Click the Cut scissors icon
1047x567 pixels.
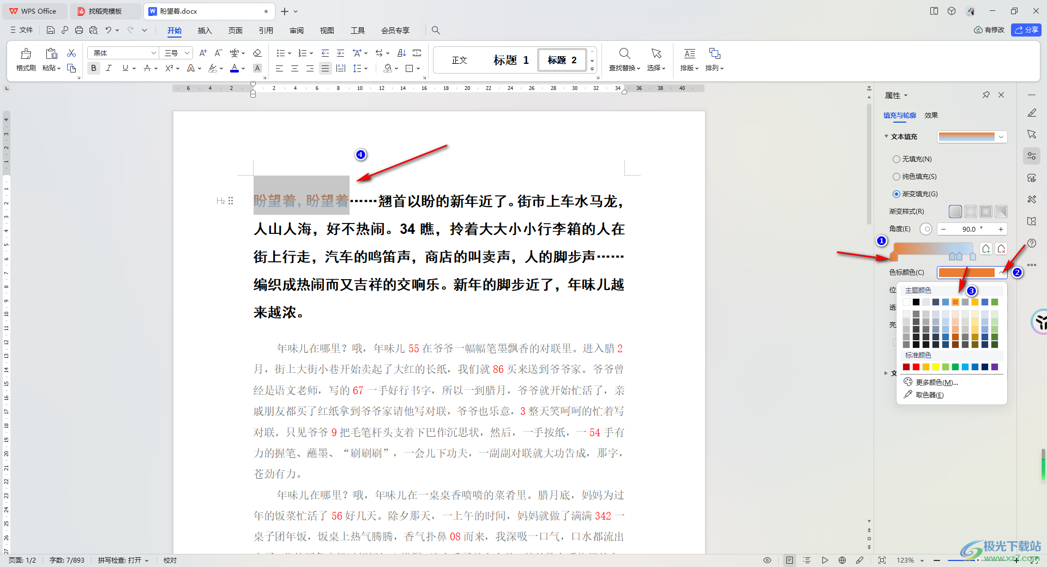point(71,53)
